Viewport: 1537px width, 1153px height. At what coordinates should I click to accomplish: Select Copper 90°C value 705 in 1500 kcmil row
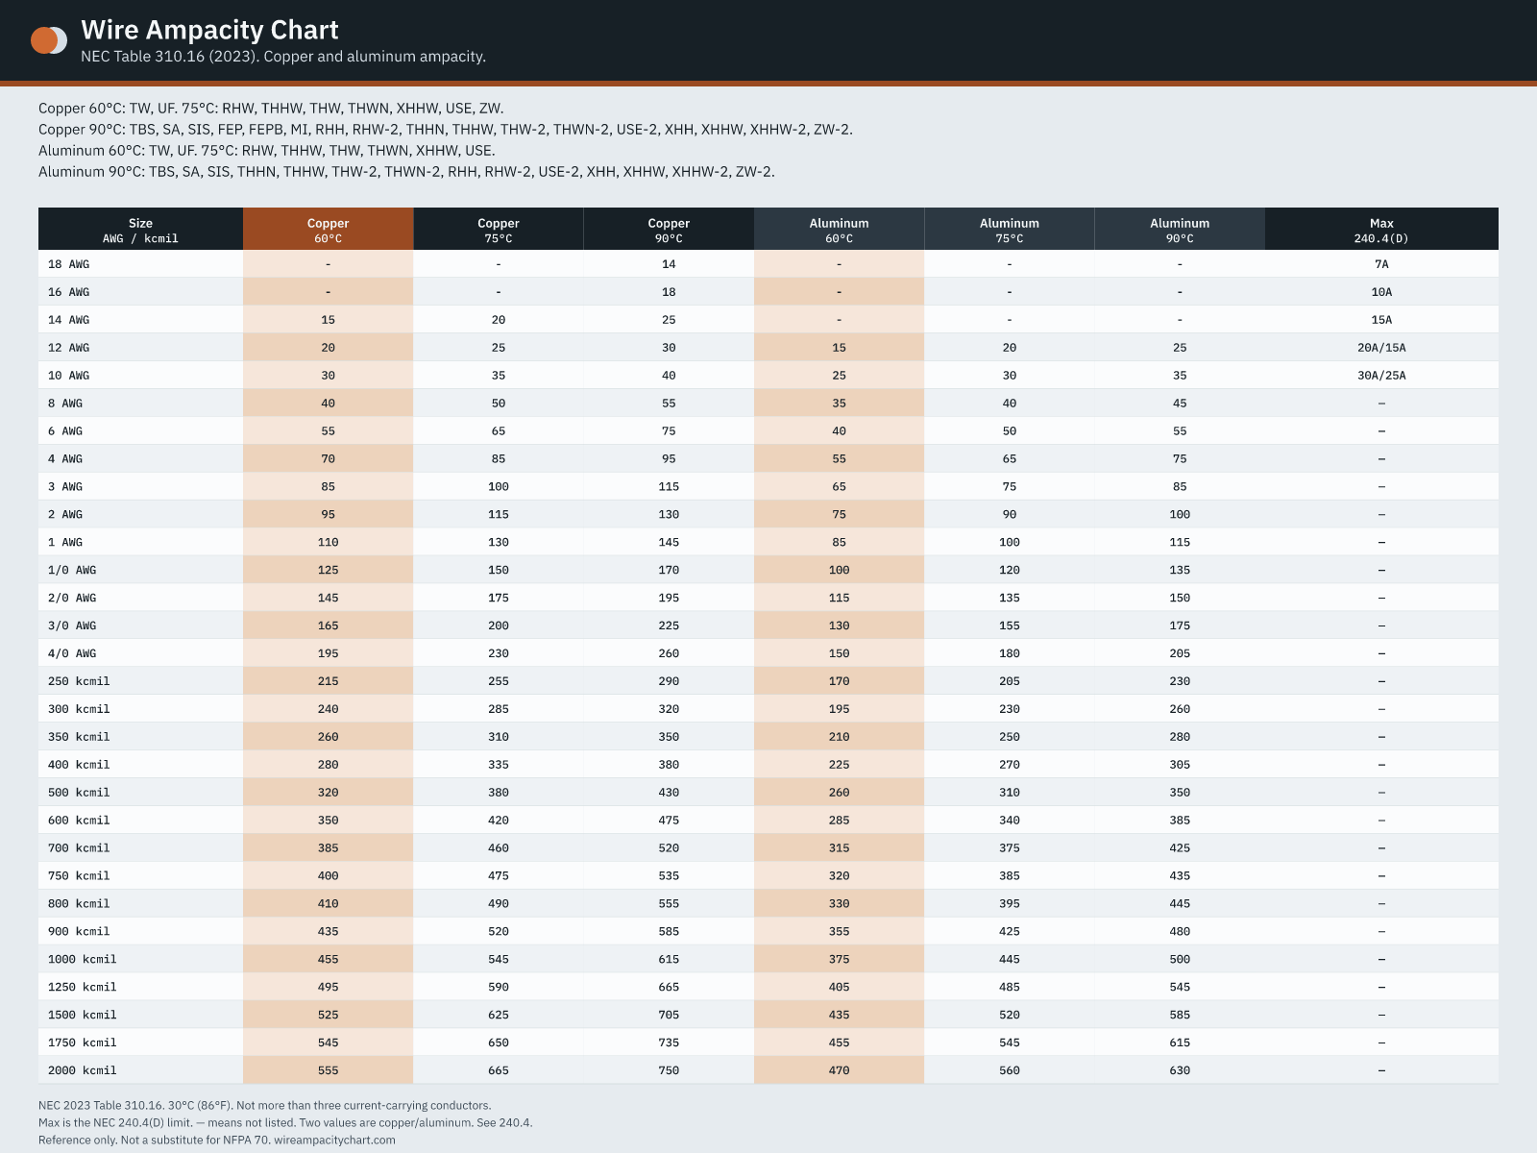(669, 1017)
